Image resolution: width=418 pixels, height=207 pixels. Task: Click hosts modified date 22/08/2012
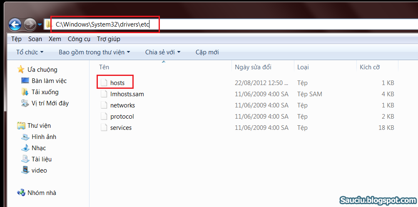pos(261,83)
